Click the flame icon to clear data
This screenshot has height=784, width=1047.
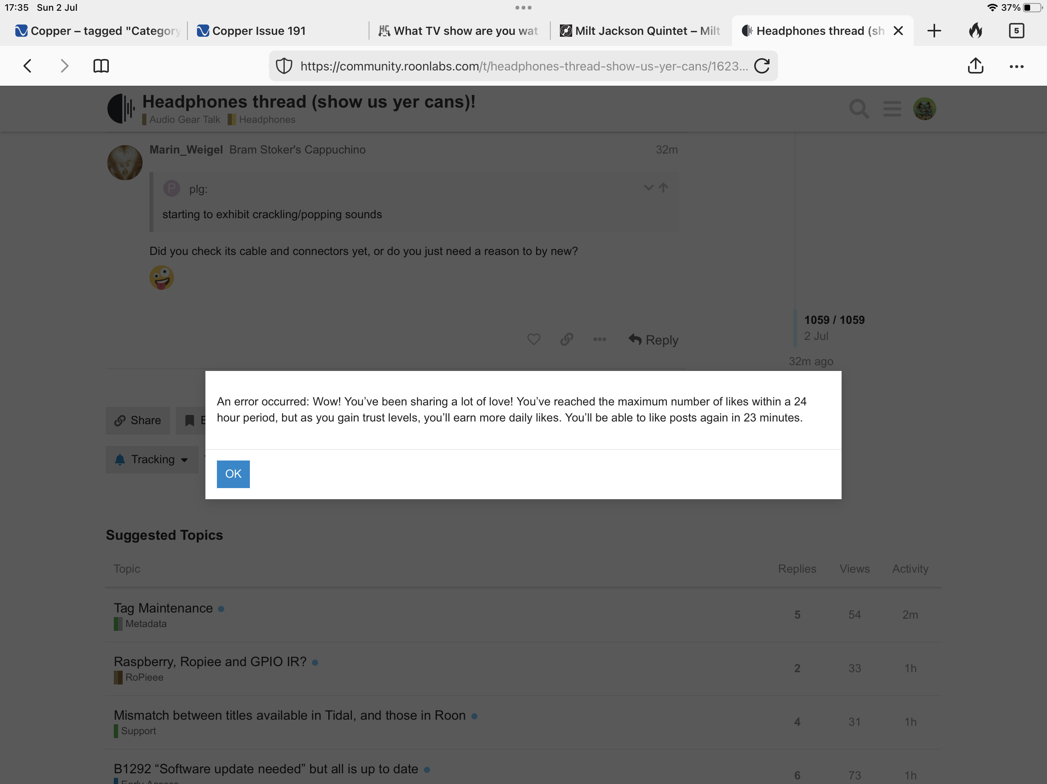tap(975, 31)
